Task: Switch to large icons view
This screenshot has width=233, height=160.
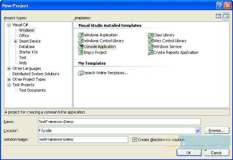Action: pos(218,16)
